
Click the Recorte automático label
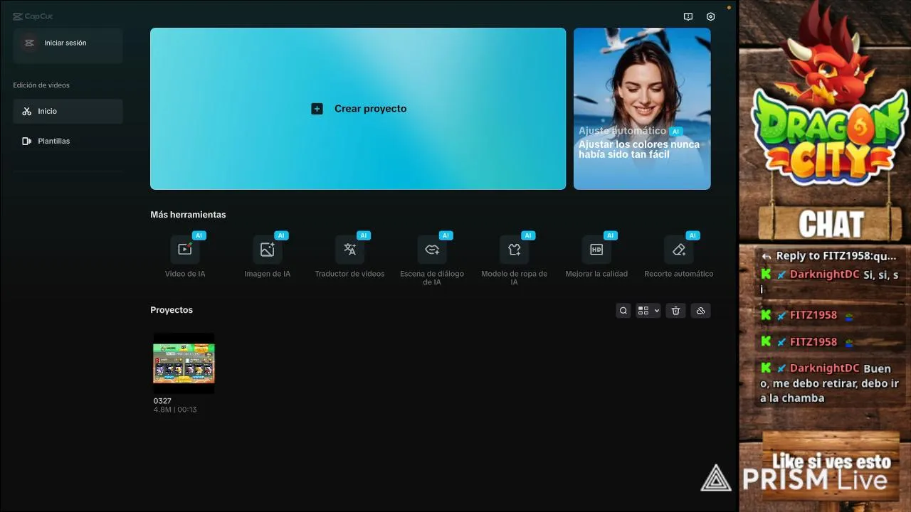tap(678, 274)
